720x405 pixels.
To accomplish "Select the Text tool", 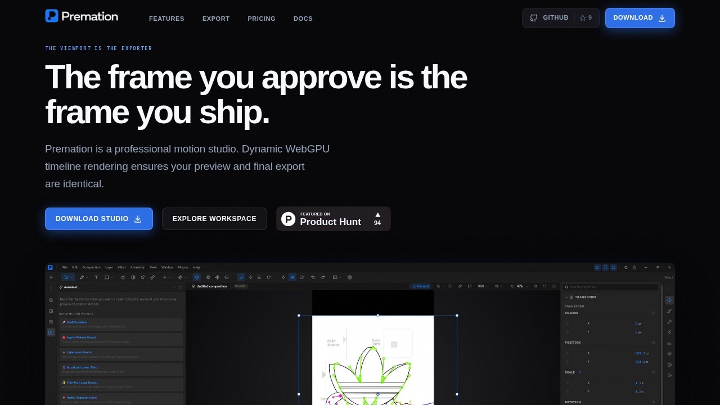I will point(96,277).
